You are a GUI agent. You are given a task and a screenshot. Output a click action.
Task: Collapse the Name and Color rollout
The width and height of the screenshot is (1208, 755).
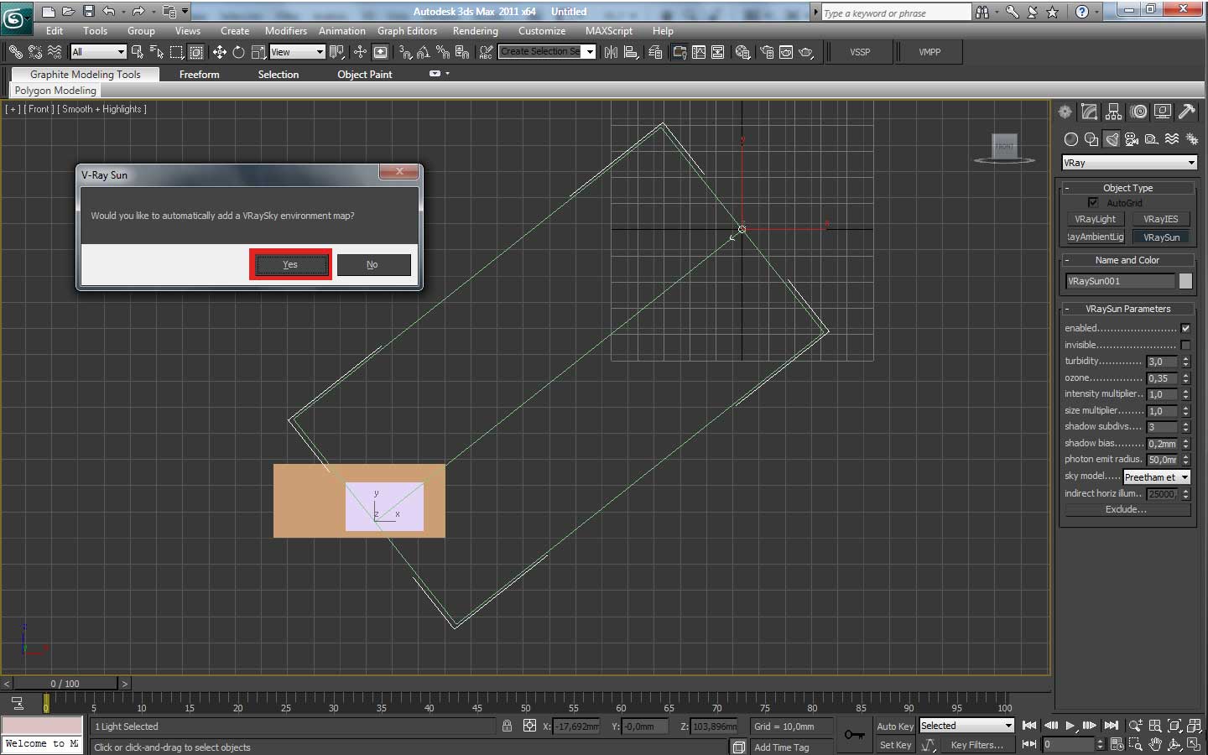[x=1127, y=260]
